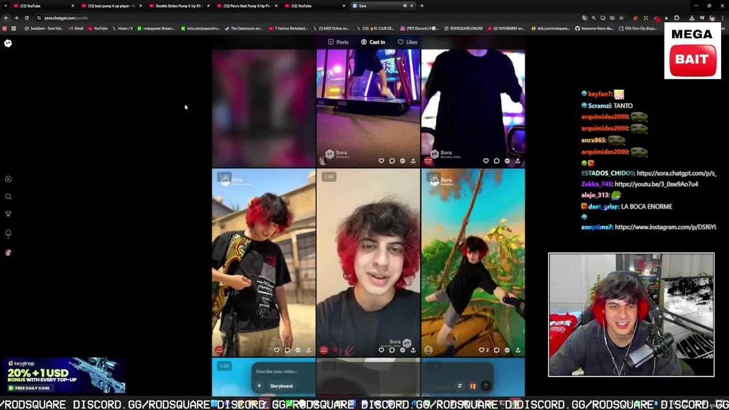729x410 pixels.
Task: Share the street guitar-strap video
Action: click(x=308, y=350)
